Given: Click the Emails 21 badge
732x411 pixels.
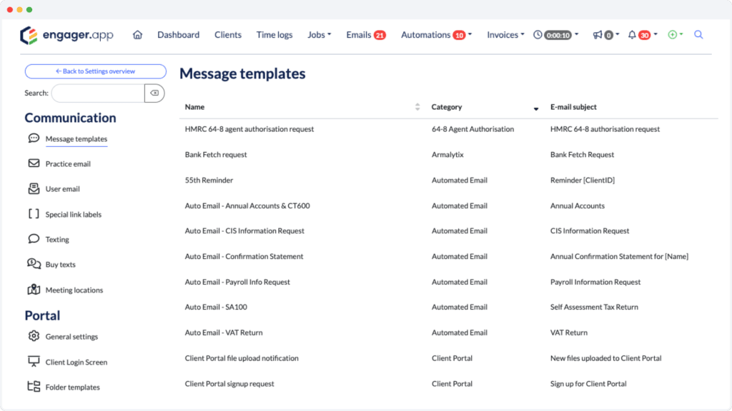Looking at the screenshot, I should (380, 36).
